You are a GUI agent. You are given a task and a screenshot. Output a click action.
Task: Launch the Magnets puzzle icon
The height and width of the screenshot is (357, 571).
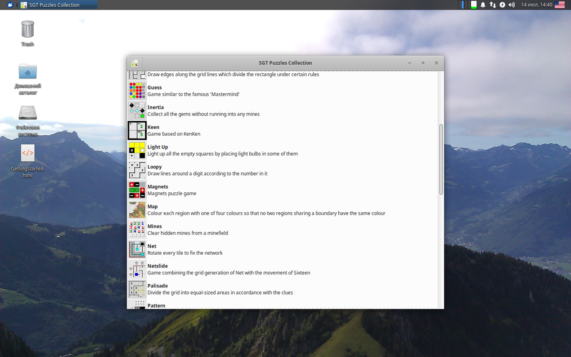click(x=137, y=190)
